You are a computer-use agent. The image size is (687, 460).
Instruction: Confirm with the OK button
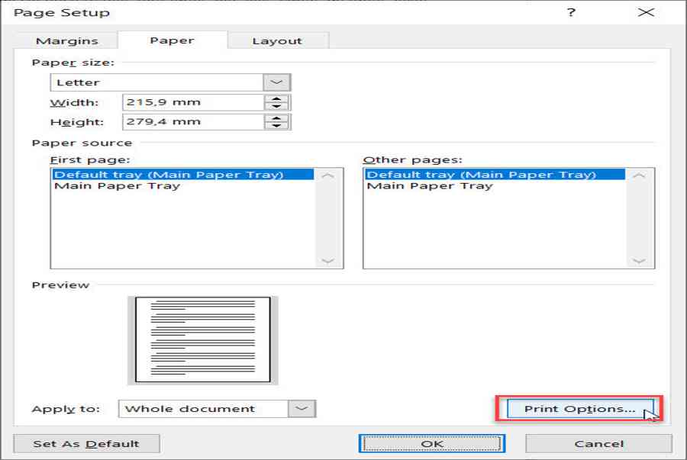pyautogui.click(x=432, y=444)
